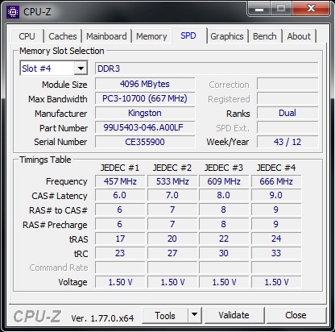Go to the Mainboard tab
This screenshot has width=335, height=332.
[x=106, y=36]
